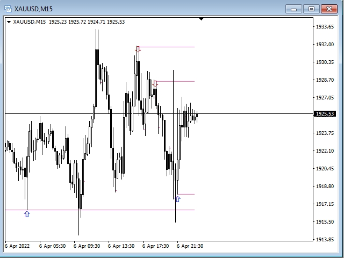The height and width of the screenshot is (258, 344).
Task: Click the 1920.45 price scale label
Action: point(325,168)
